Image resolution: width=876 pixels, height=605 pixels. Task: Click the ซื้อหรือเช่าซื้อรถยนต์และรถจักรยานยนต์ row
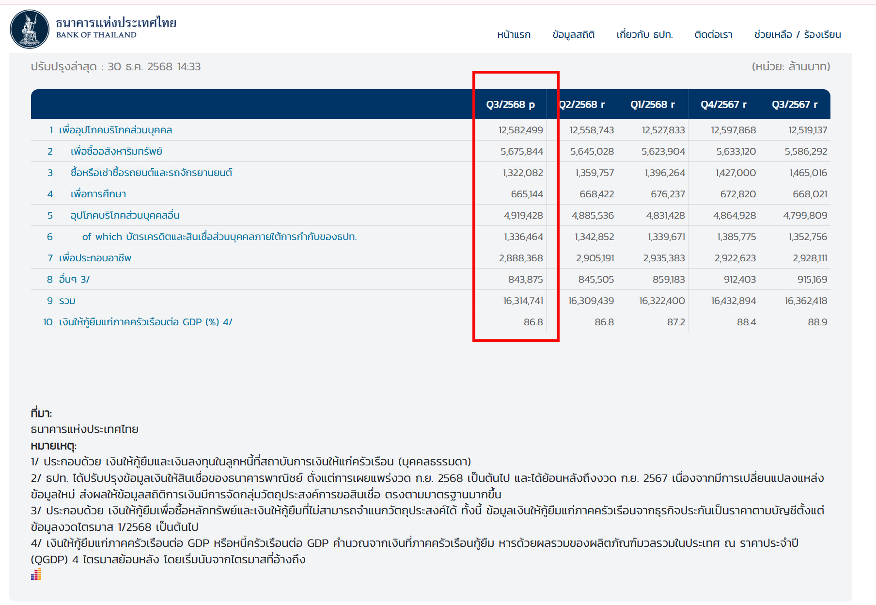coord(151,173)
